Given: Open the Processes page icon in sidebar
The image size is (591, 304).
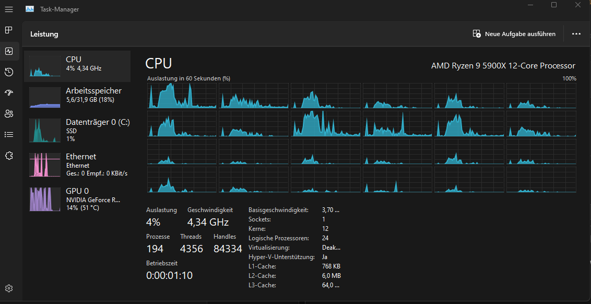Looking at the screenshot, I should tap(9, 30).
